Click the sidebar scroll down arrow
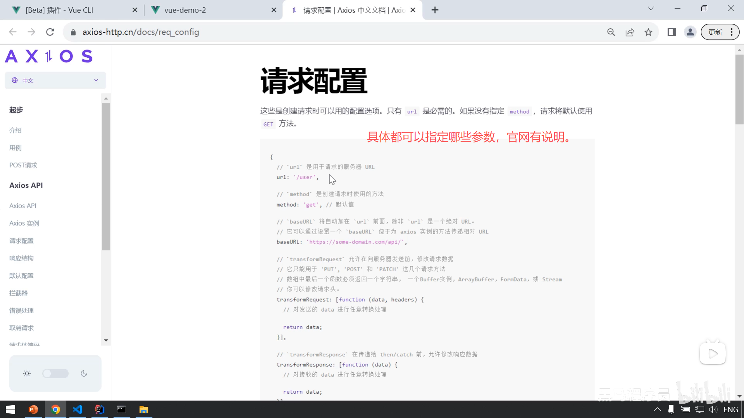 [106, 341]
